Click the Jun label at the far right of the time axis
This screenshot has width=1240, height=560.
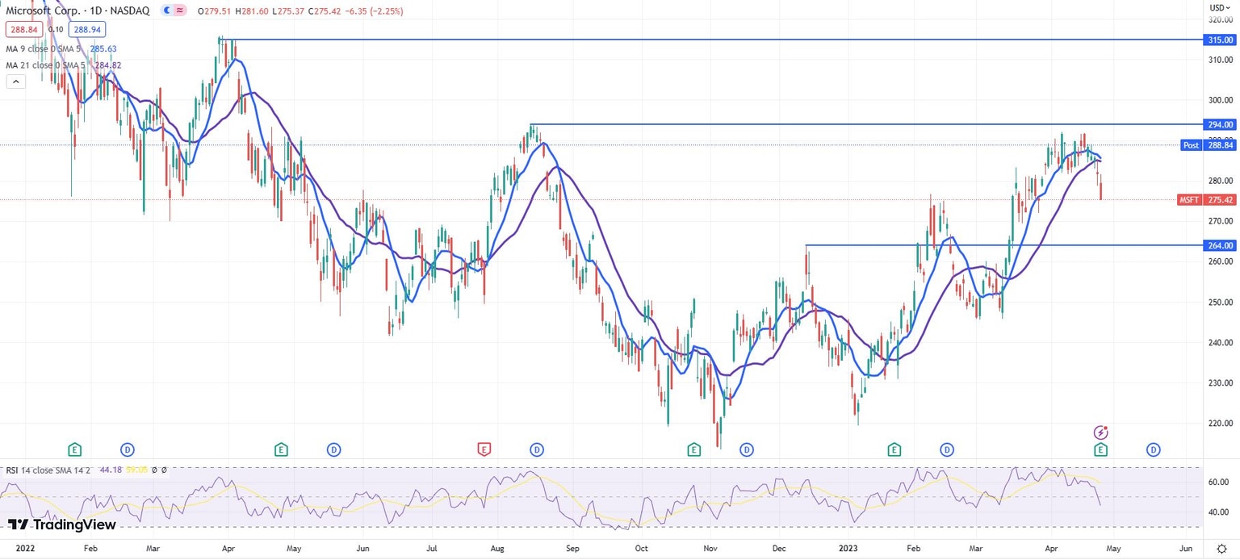tap(1185, 548)
